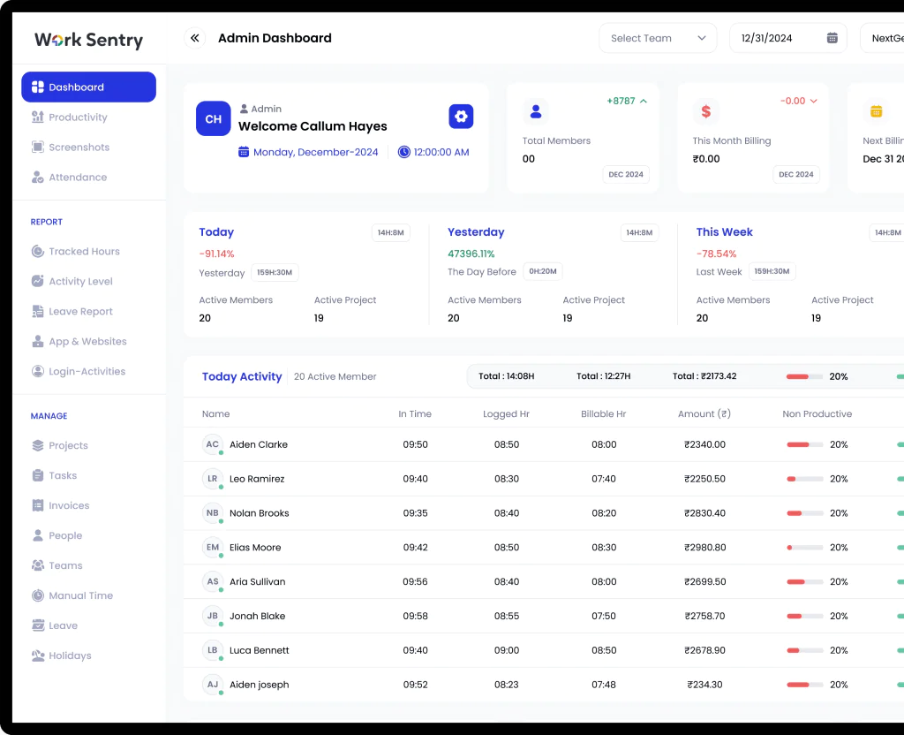Click the Today Activity heading
Viewport: 904px width, 735px height.
point(242,376)
